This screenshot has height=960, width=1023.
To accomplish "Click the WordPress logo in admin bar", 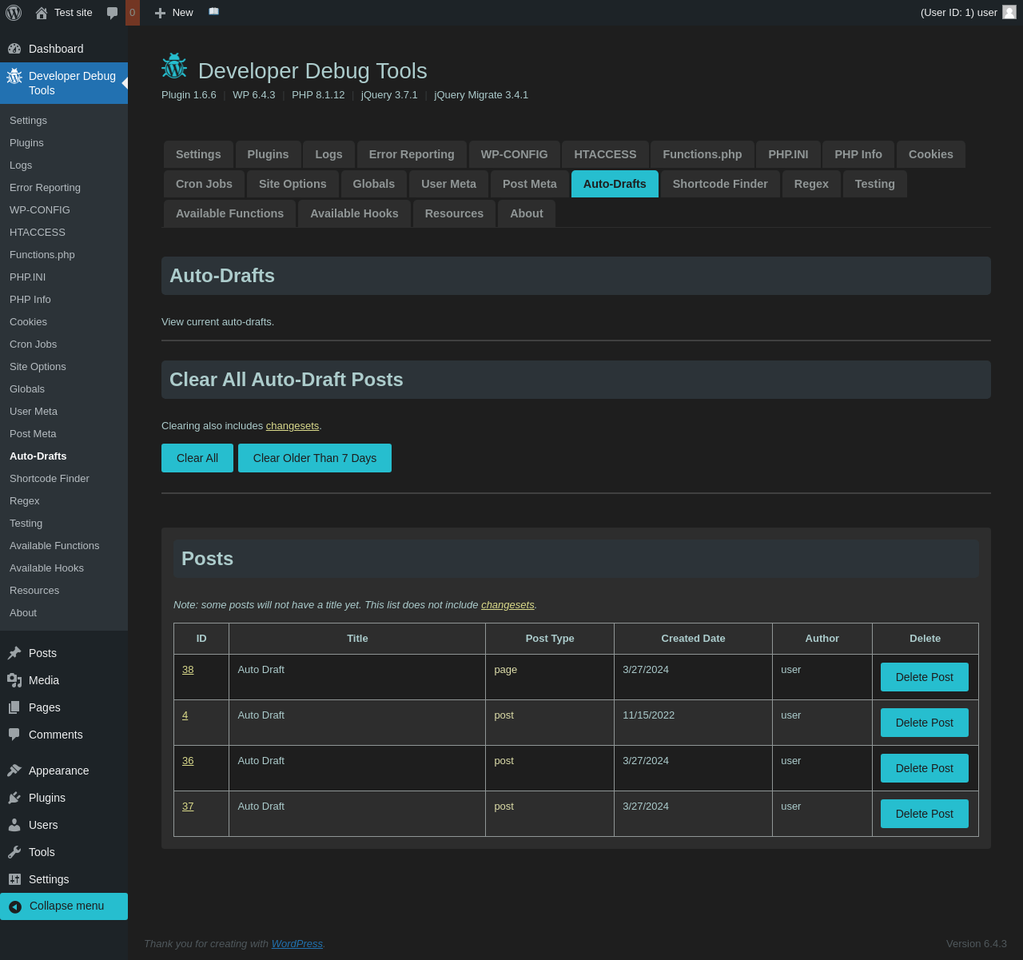I will click(x=14, y=13).
